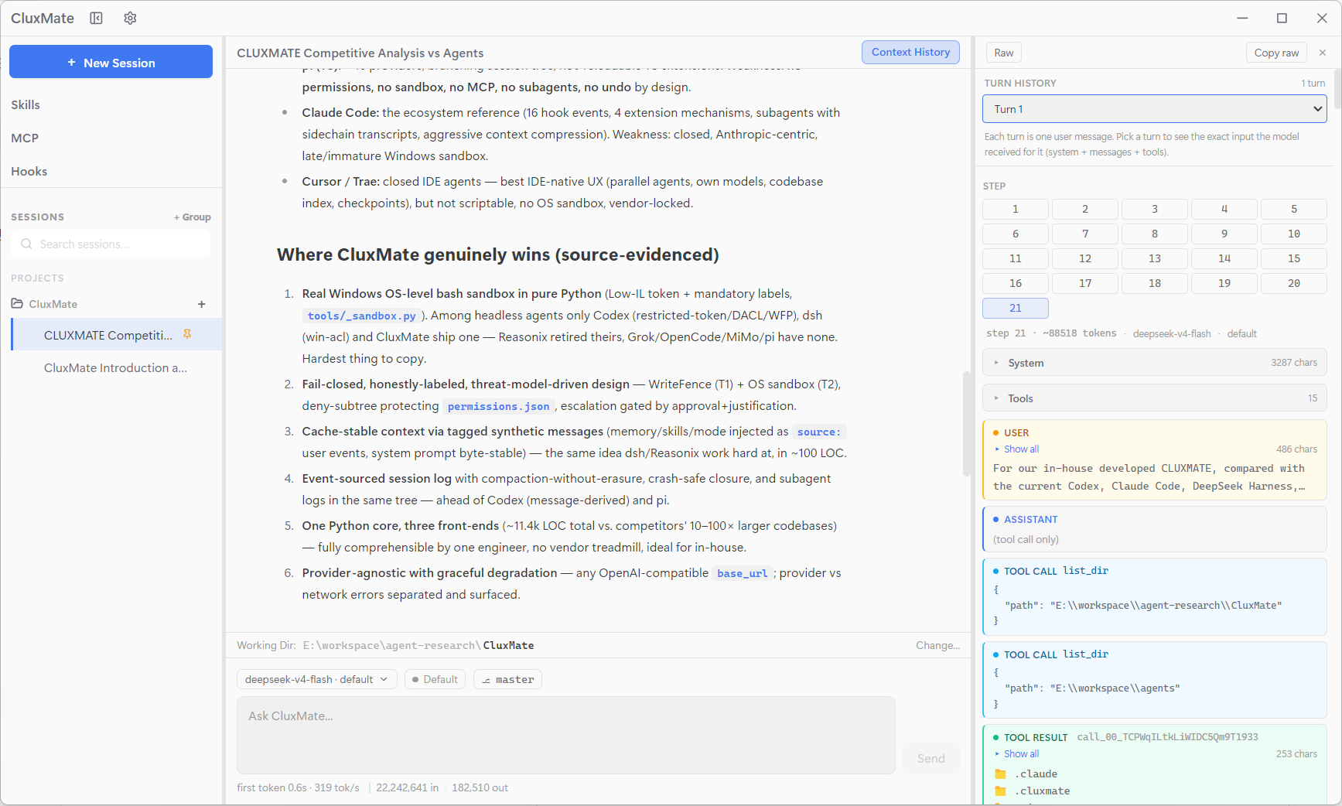Click the 22,242,641 in token counter
The height and width of the screenshot is (806, 1342).
pos(408,787)
